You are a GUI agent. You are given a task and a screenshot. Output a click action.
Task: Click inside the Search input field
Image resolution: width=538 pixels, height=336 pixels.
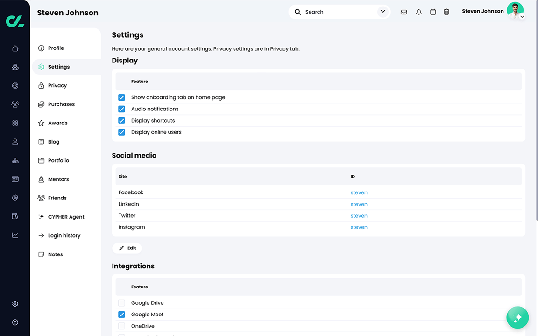[340, 12]
